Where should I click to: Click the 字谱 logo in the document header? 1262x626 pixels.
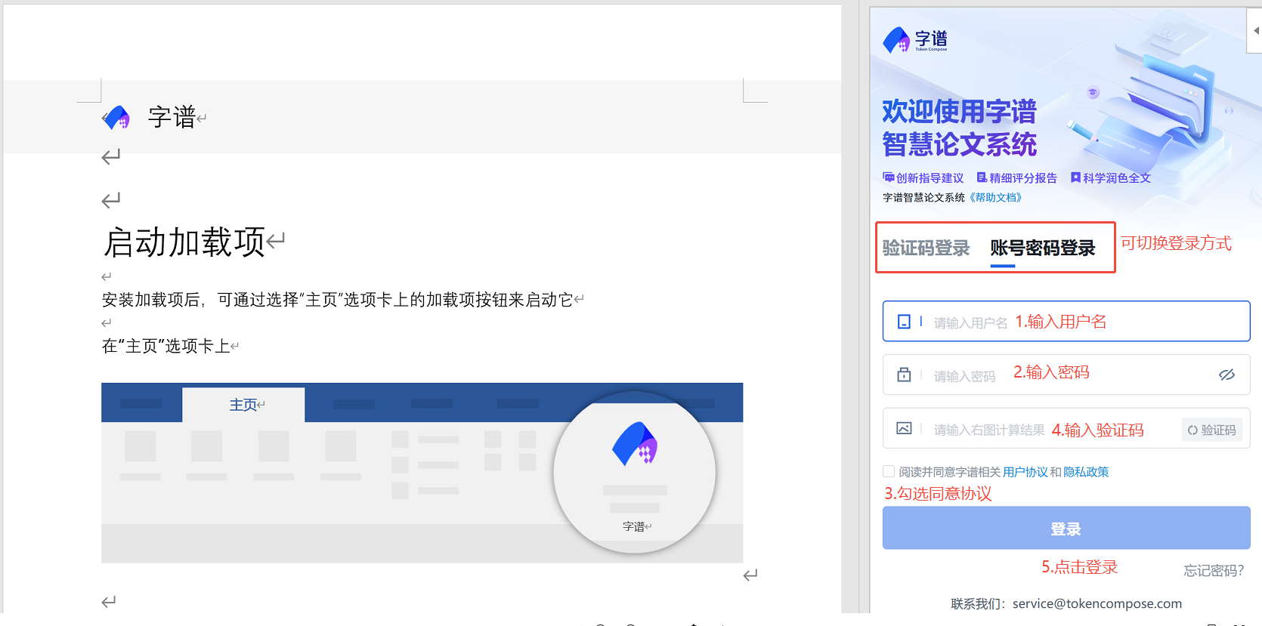click(116, 117)
